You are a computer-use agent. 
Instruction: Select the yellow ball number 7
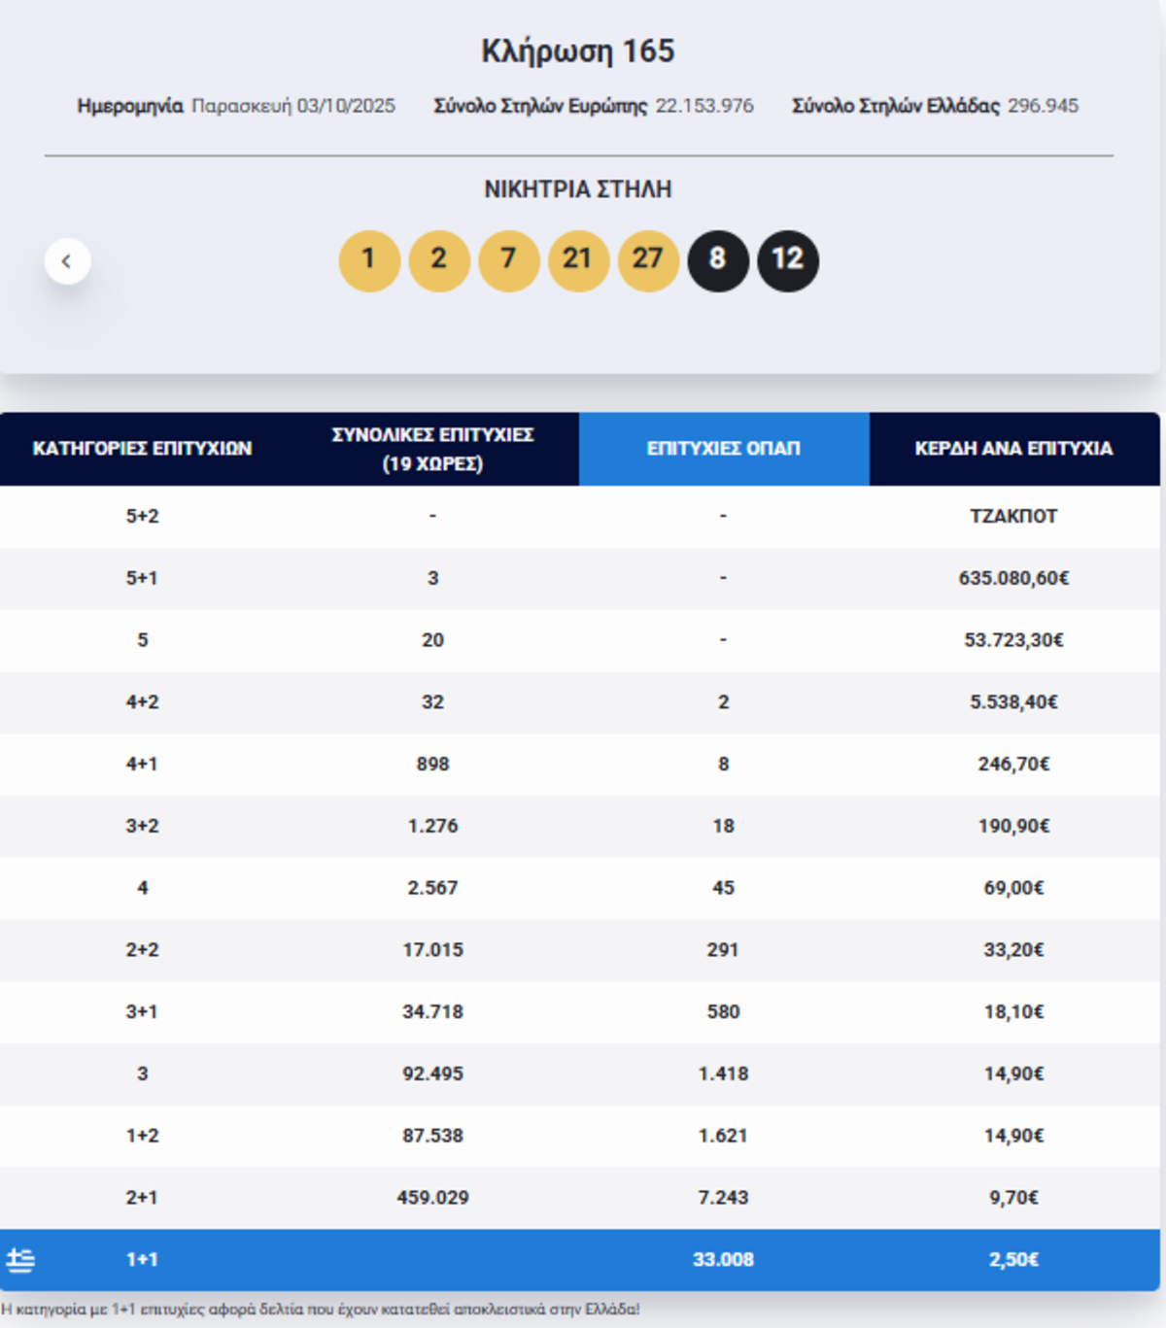pyautogui.click(x=508, y=260)
